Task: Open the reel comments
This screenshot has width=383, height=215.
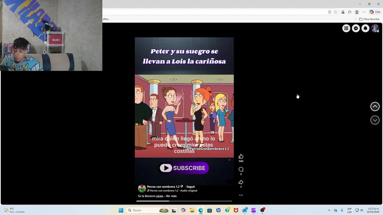Action: pos(241,169)
